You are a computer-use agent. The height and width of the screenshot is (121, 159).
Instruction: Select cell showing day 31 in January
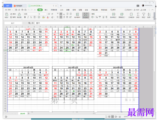pos(40,48)
